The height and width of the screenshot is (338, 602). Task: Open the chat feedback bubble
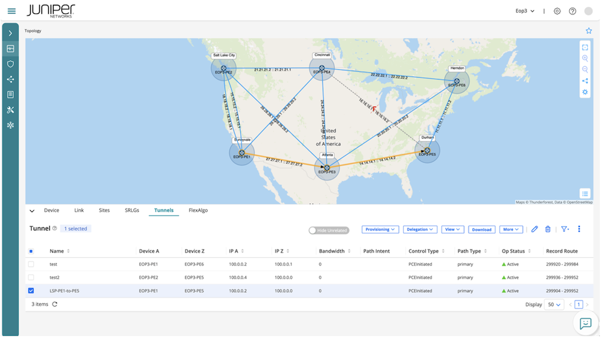586,324
